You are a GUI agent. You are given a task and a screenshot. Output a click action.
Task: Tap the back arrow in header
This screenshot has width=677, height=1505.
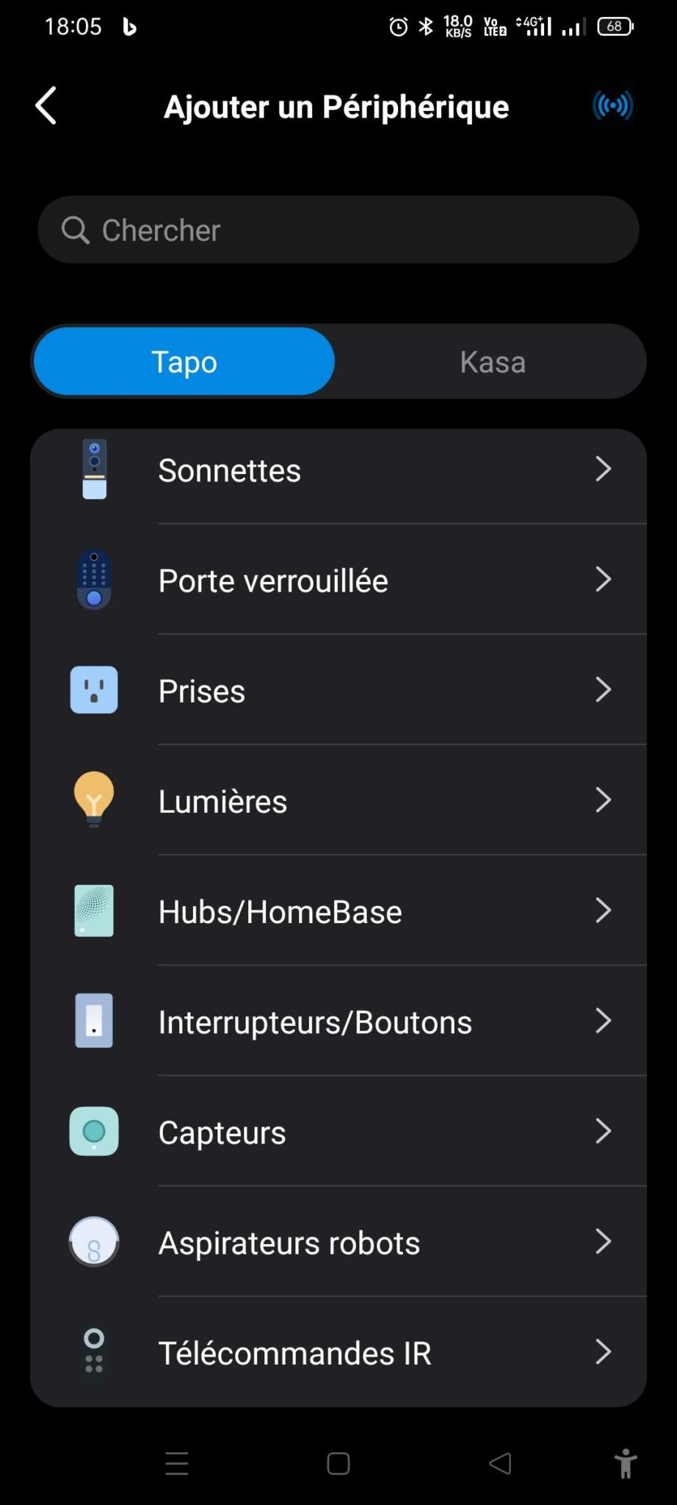46,106
